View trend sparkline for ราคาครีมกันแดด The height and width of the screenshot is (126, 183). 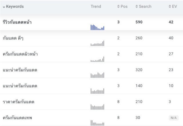pos(97,107)
